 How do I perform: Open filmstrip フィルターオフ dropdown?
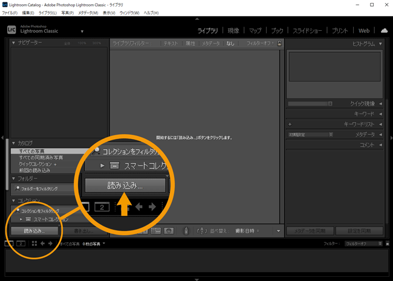(x=363, y=244)
